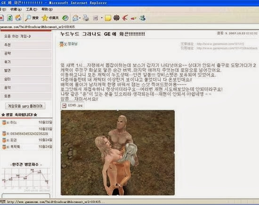Open sidebar category 음악
The width and height of the screenshot is (259, 205).
coord(26,88)
